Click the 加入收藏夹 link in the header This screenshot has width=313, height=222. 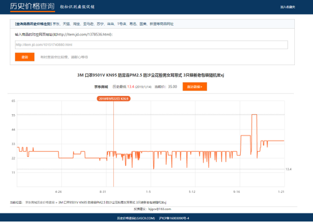[x=287, y=7]
